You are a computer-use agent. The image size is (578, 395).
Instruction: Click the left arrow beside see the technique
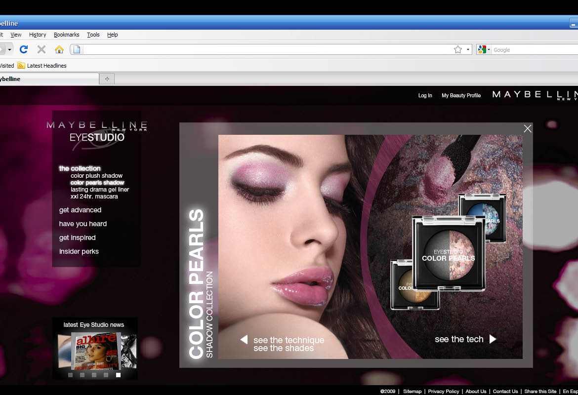click(x=244, y=339)
